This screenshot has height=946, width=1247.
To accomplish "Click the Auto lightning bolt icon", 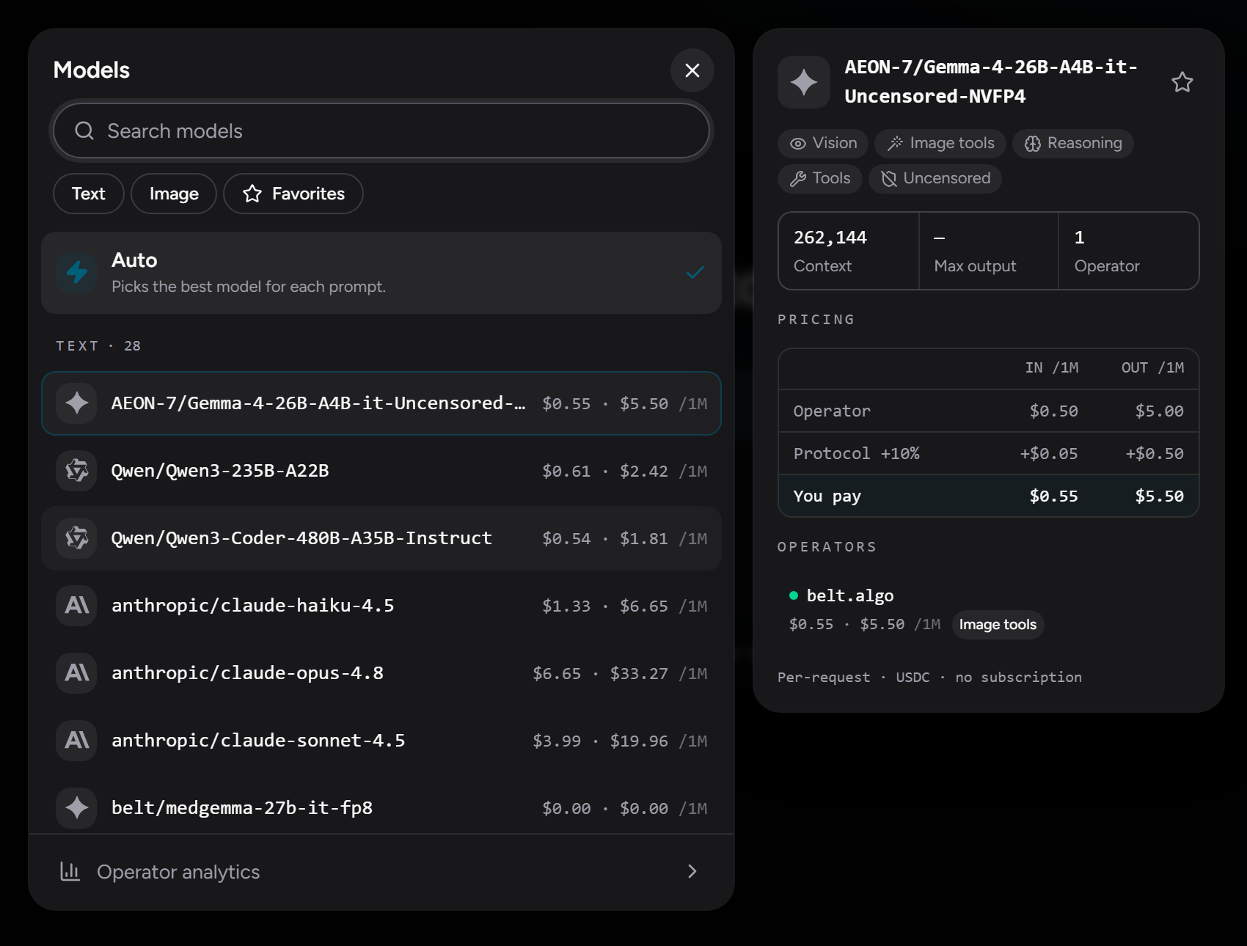I will click(x=77, y=273).
